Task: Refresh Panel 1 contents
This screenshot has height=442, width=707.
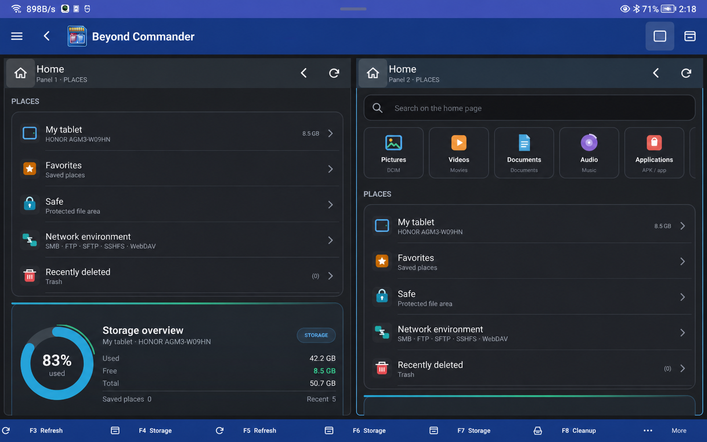Action: coord(334,73)
